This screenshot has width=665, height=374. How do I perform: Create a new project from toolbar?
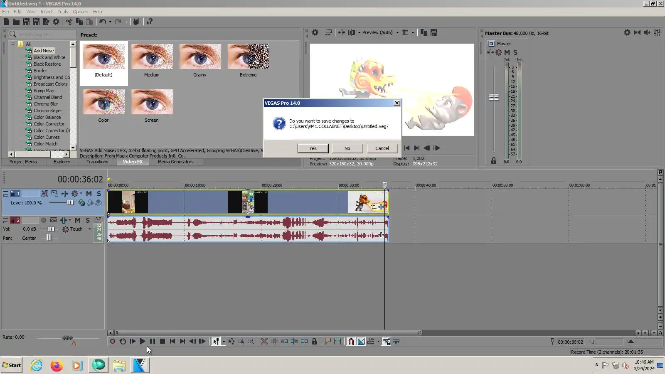(6, 22)
